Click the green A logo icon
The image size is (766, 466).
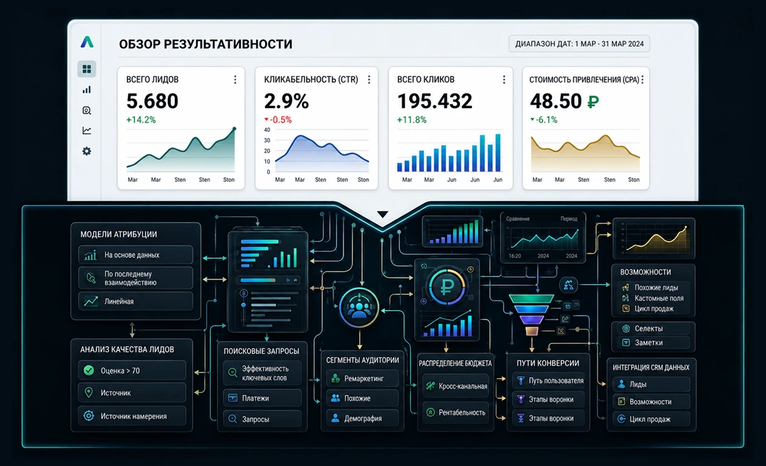(87, 42)
